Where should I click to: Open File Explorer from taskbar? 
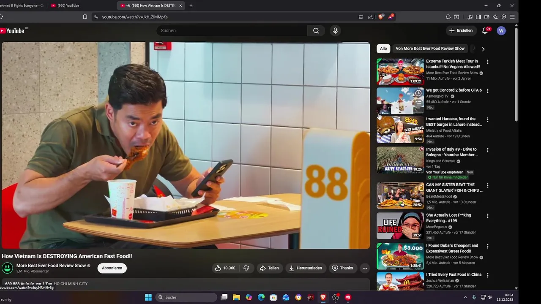point(236,297)
